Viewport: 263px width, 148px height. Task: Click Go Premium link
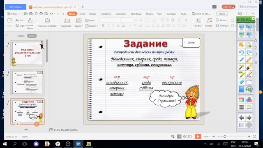coord(248,7)
